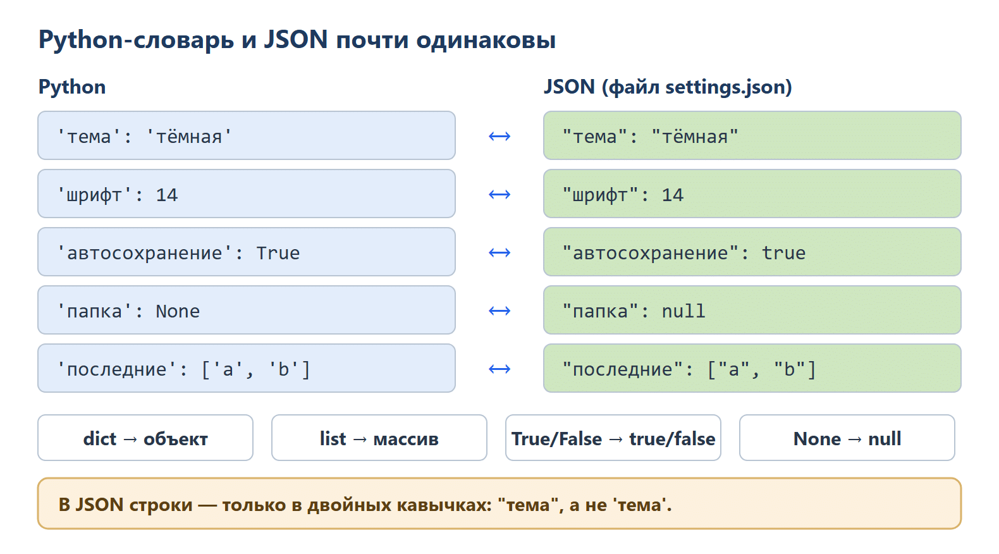
Task: Click the "True/False → true/false" box
Action: [x=613, y=438]
